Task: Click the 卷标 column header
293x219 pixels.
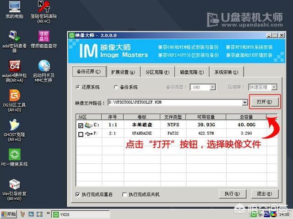Action: tap(142, 117)
